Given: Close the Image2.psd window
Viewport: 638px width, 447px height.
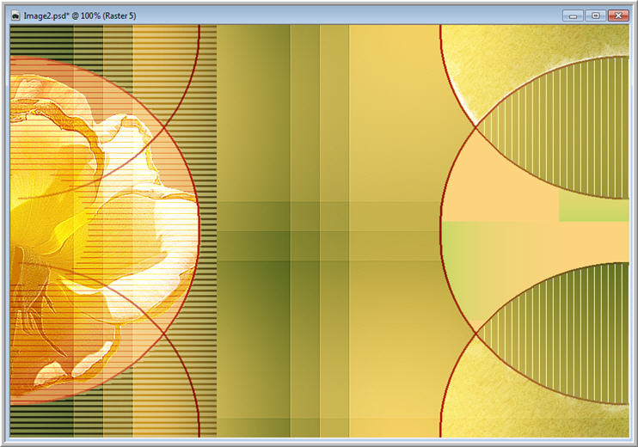Looking at the screenshot, I should pyautogui.click(x=618, y=15).
